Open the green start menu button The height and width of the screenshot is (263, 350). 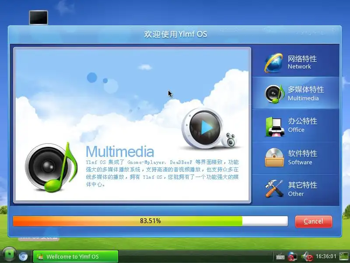(x=9, y=255)
